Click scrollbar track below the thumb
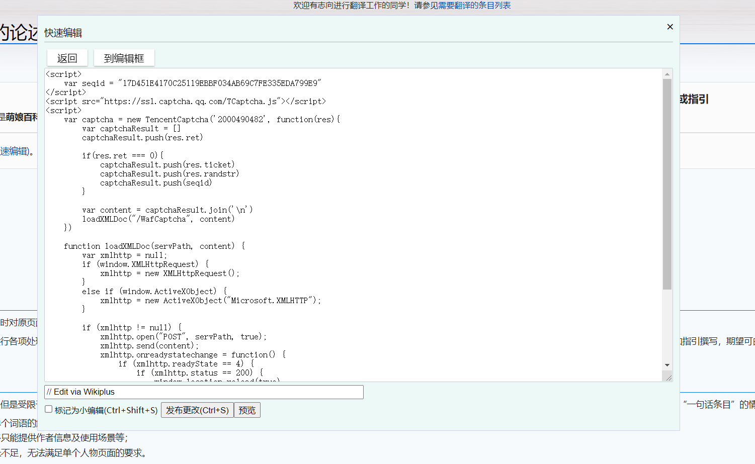The height and width of the screenshot is (464, 755). [x=667, y=327]
